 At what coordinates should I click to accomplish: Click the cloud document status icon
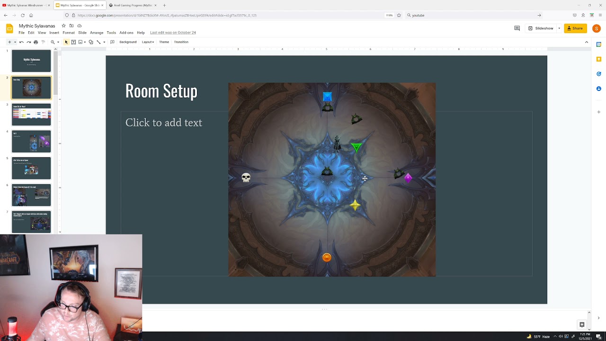pos(80,26)
